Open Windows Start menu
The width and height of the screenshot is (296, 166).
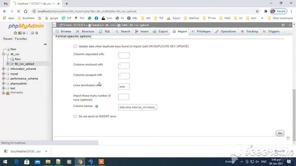(5, 162)
